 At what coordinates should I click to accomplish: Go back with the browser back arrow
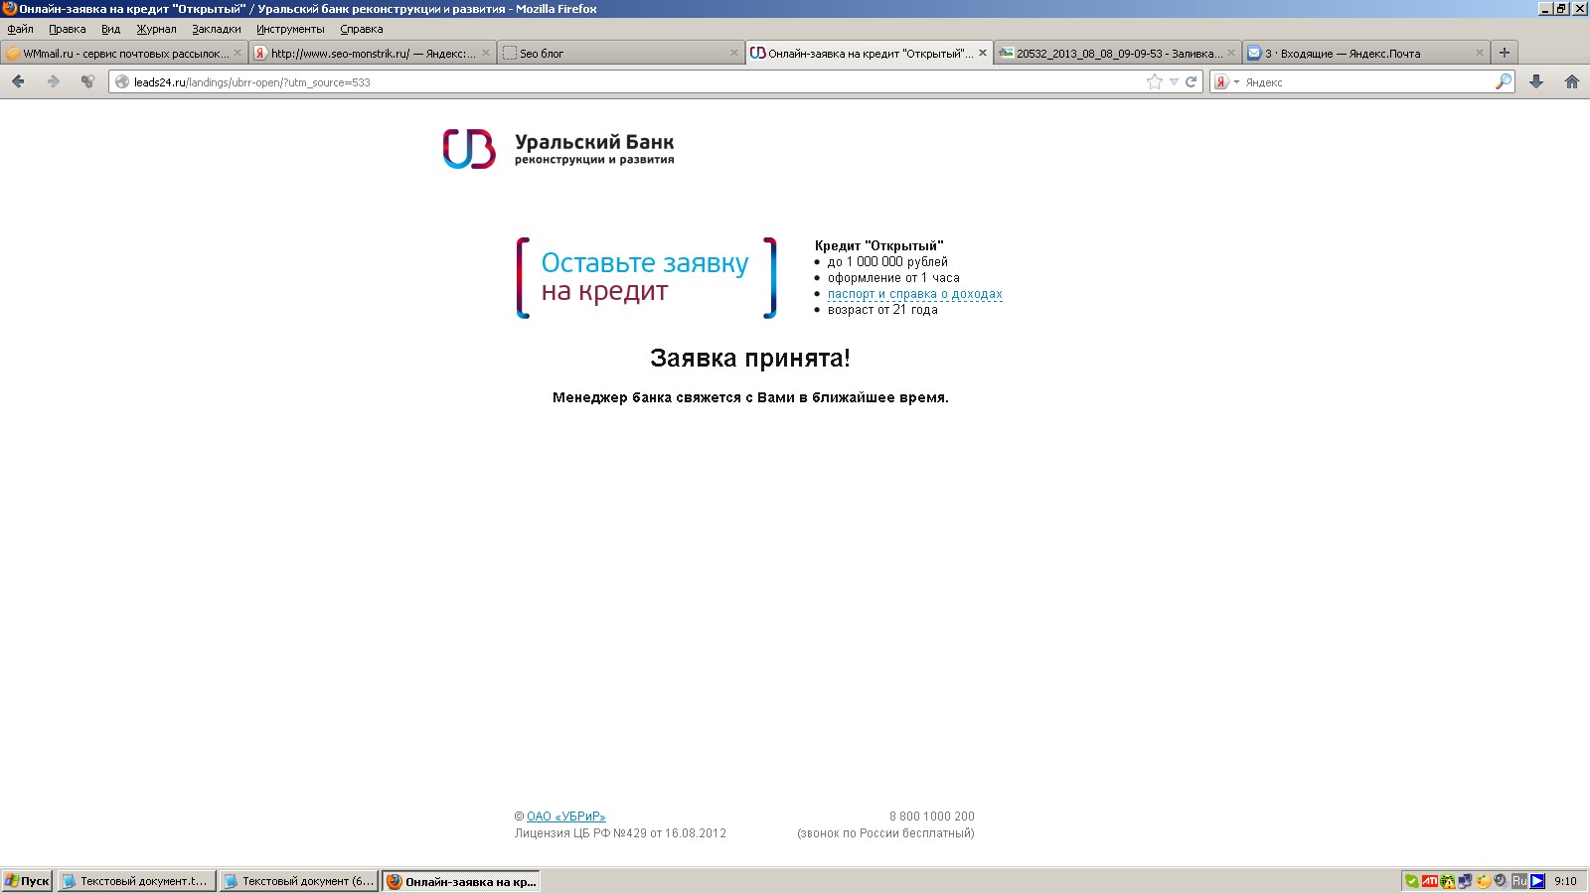(x=18, y=81)
